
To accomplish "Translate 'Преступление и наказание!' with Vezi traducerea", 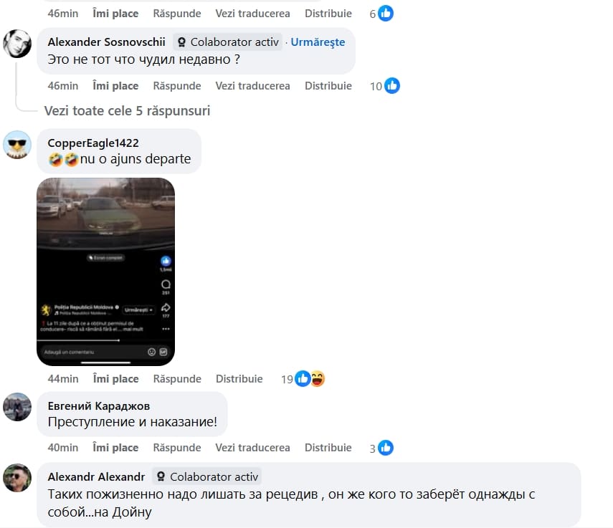I will pyautogui.click(x=252, y=448).
